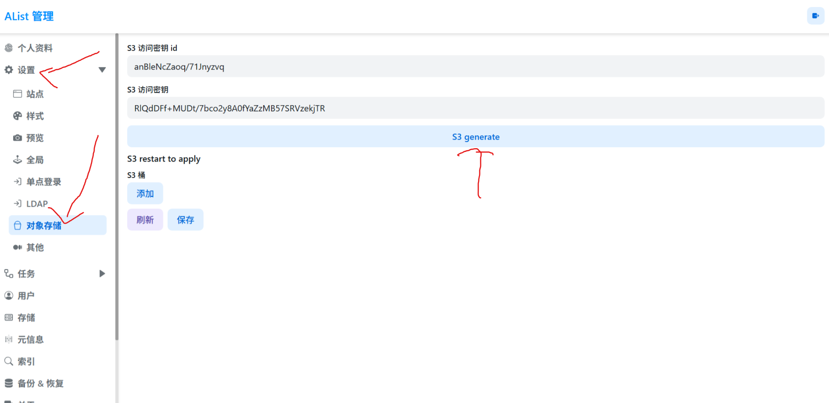Click the camera icon beside 预览
Viewport: 829px width, 403px height.
[17, 138]
